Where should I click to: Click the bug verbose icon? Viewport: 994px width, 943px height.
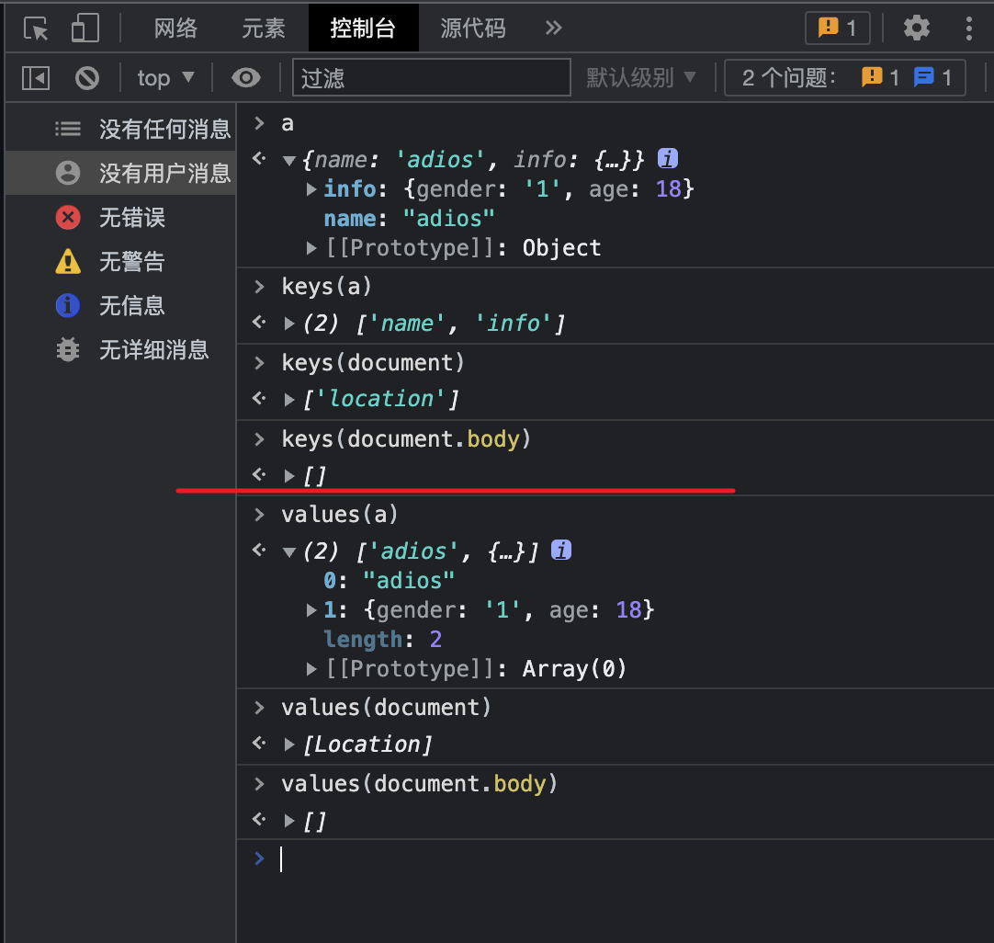(68, 350)
